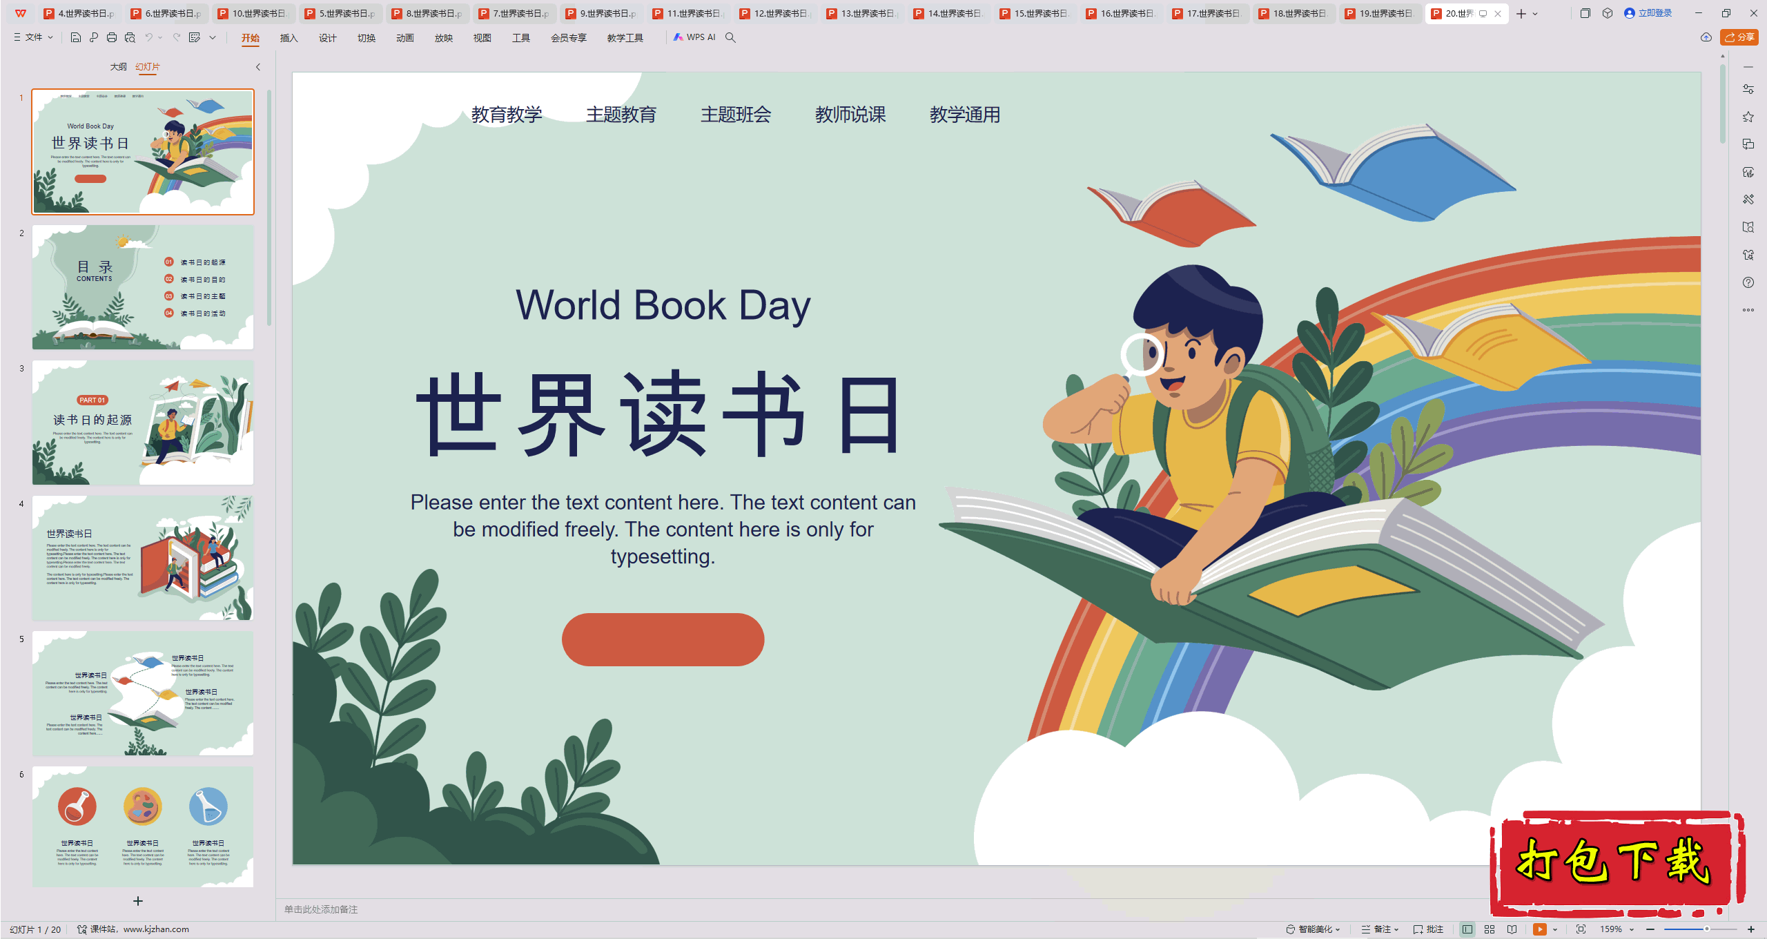Open the 文件 menu dropdown
The width and height of the screenshot is (1767, 939).
[x=33, y=37]
